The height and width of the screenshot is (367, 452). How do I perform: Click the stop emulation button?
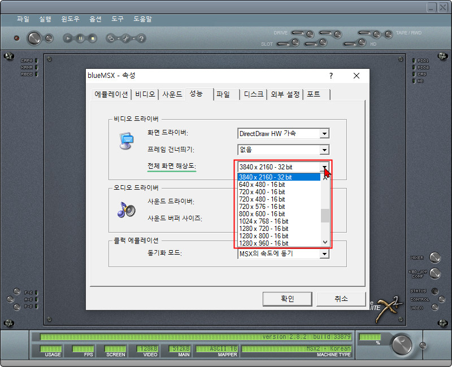point(92,38)
